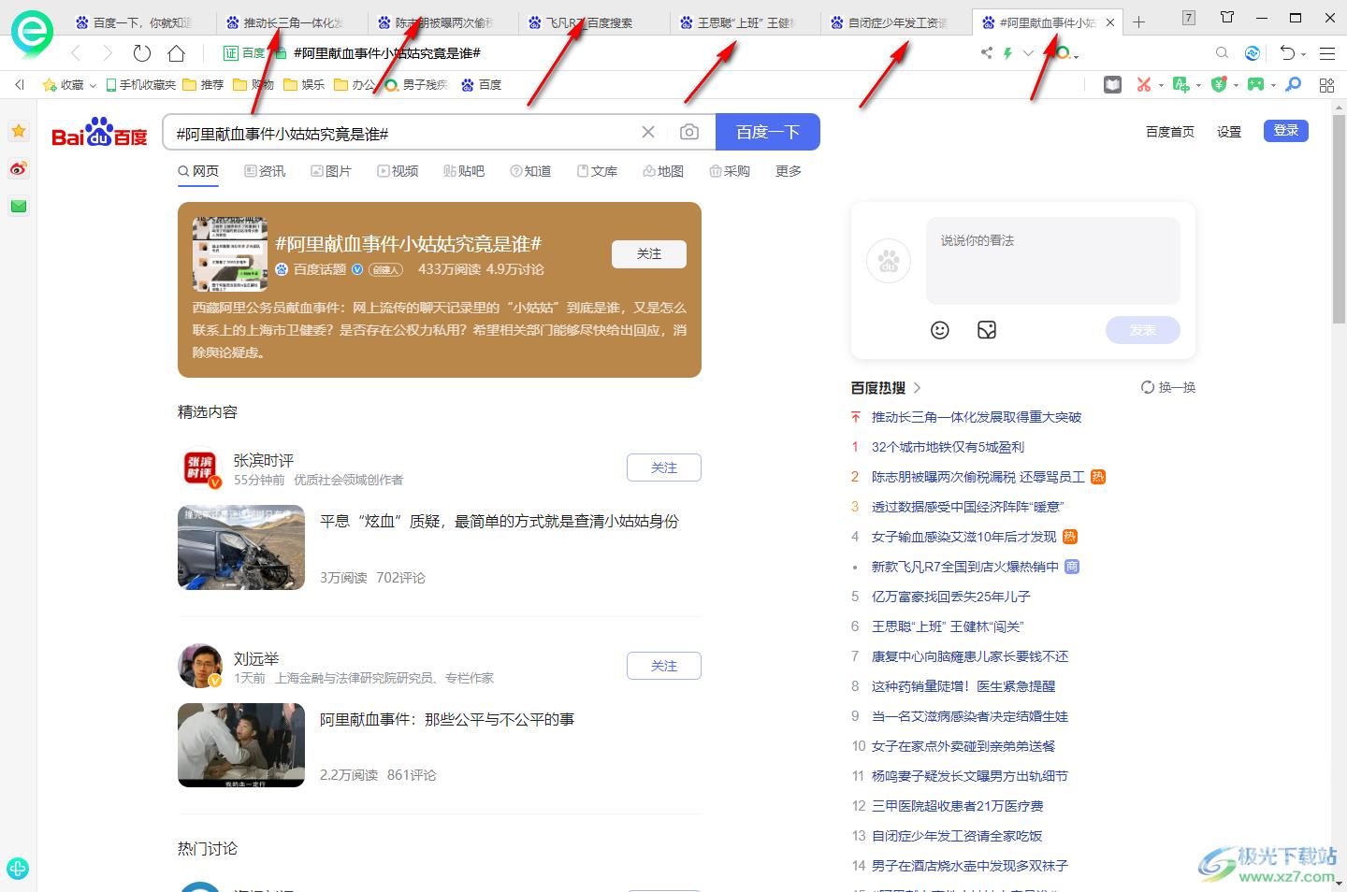This screenshot has width=1347, height=892.
Task: Collapse the bookmarks bar arrow
Action: [19, 84]
